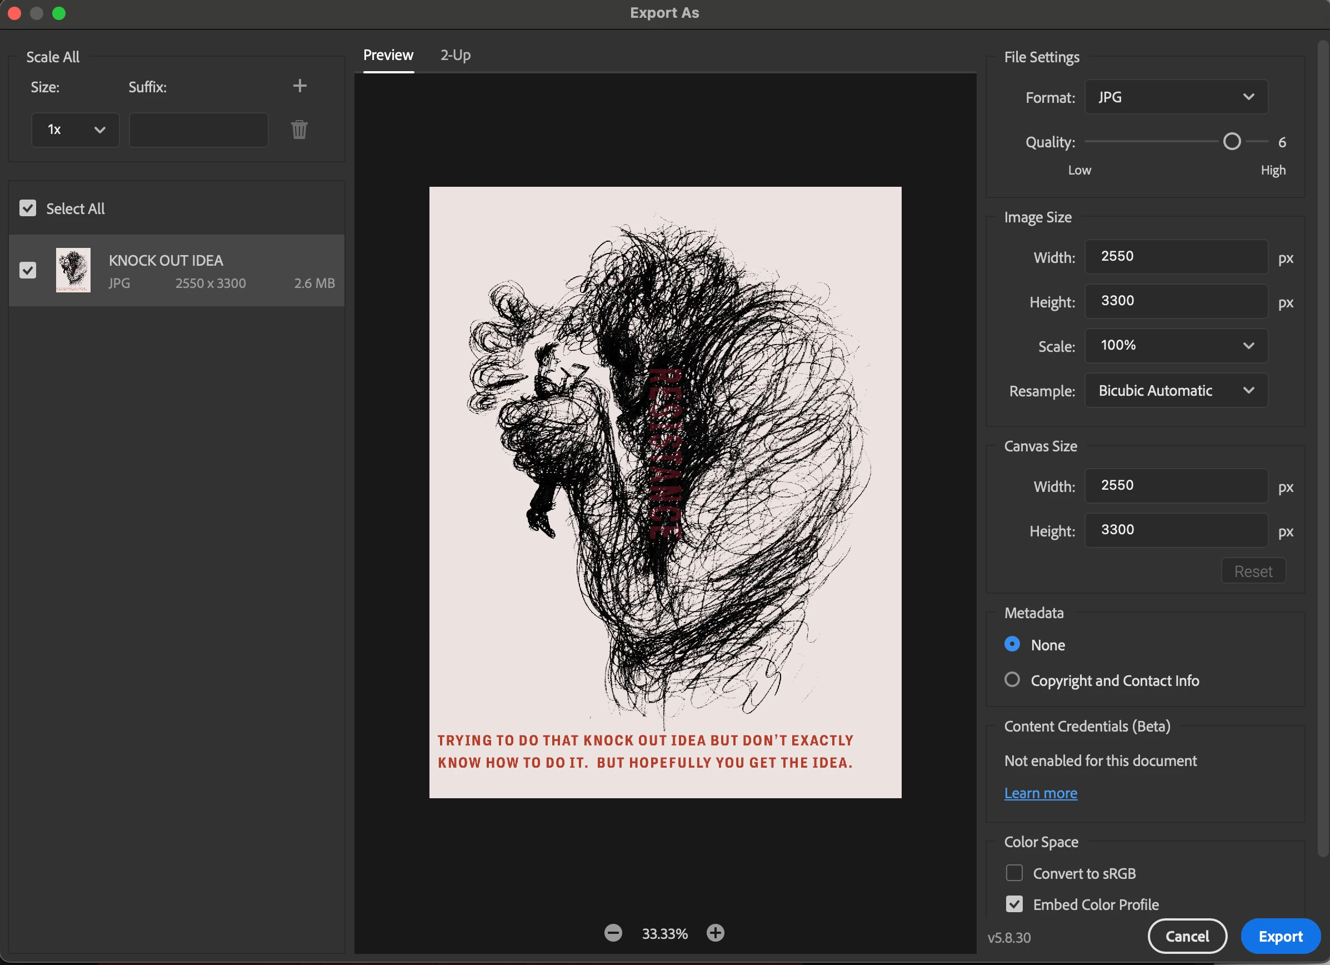
Task: Select None metadata radio button
Action: pos(1012,644)
